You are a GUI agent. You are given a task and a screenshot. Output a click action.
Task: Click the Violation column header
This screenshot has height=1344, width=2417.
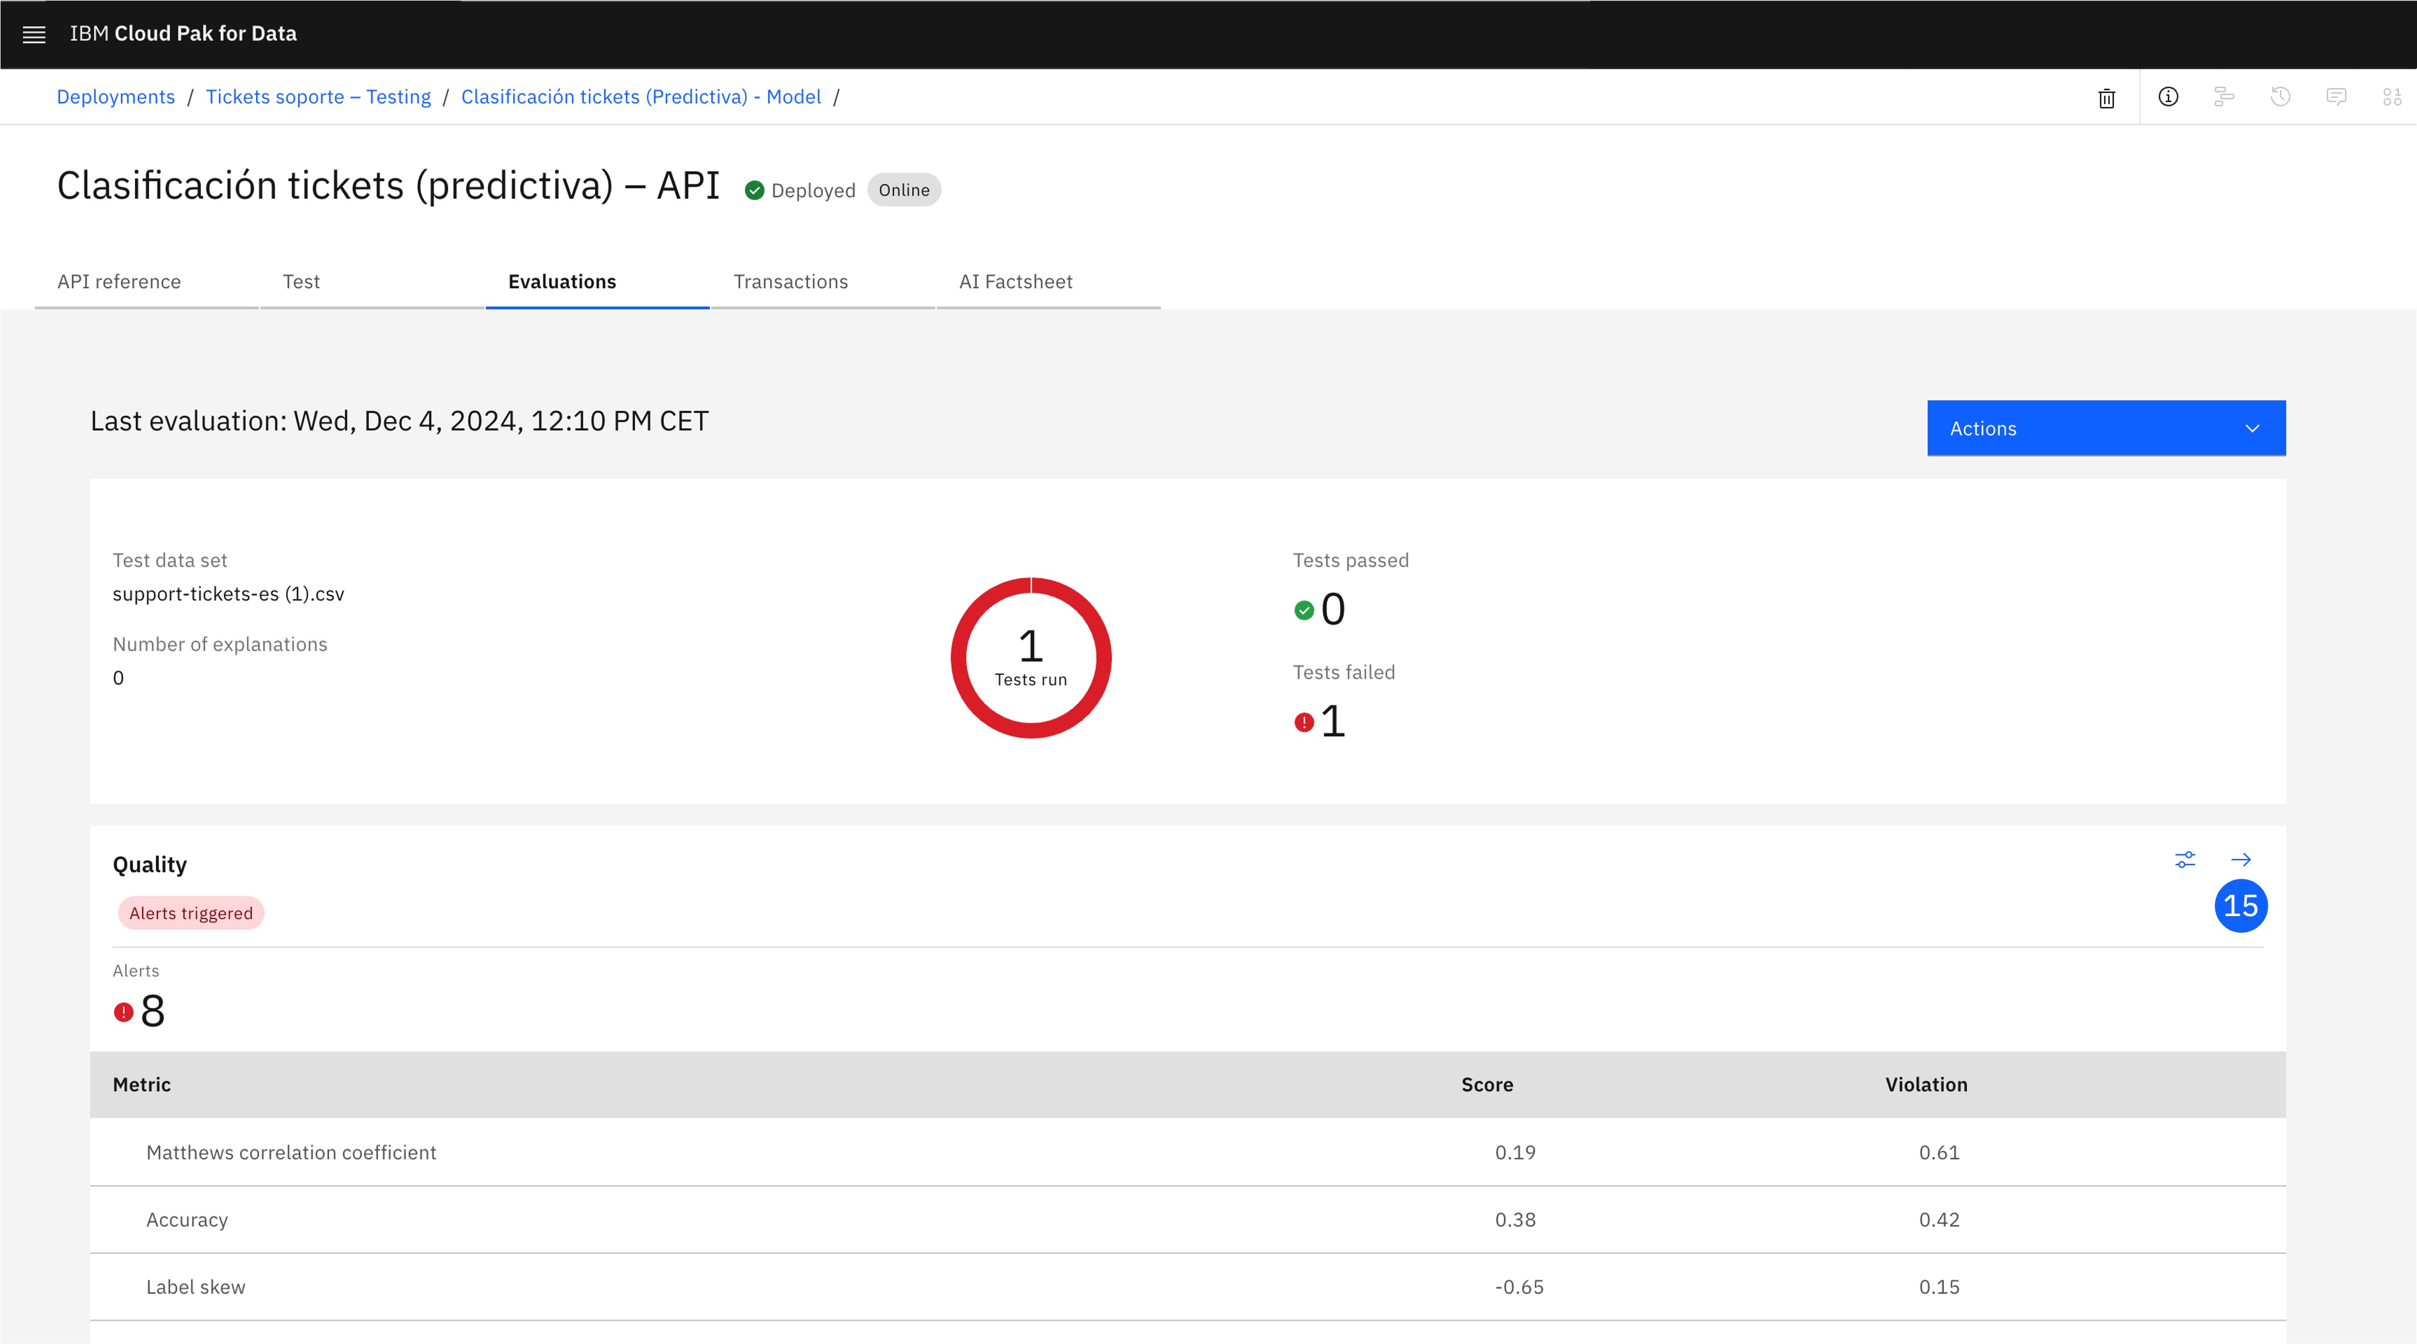[1925, 1084]
